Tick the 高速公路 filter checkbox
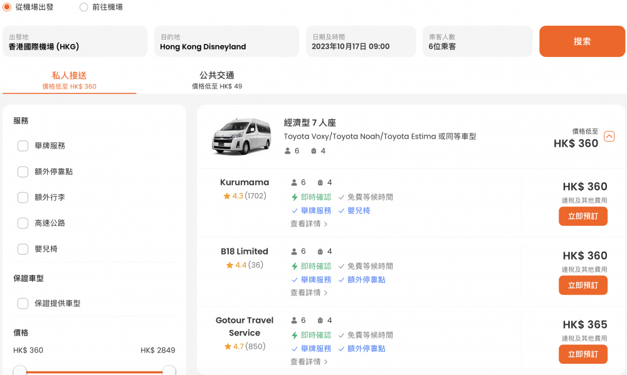The height and width of the screenshot is (375, 627). pos(23,223)
